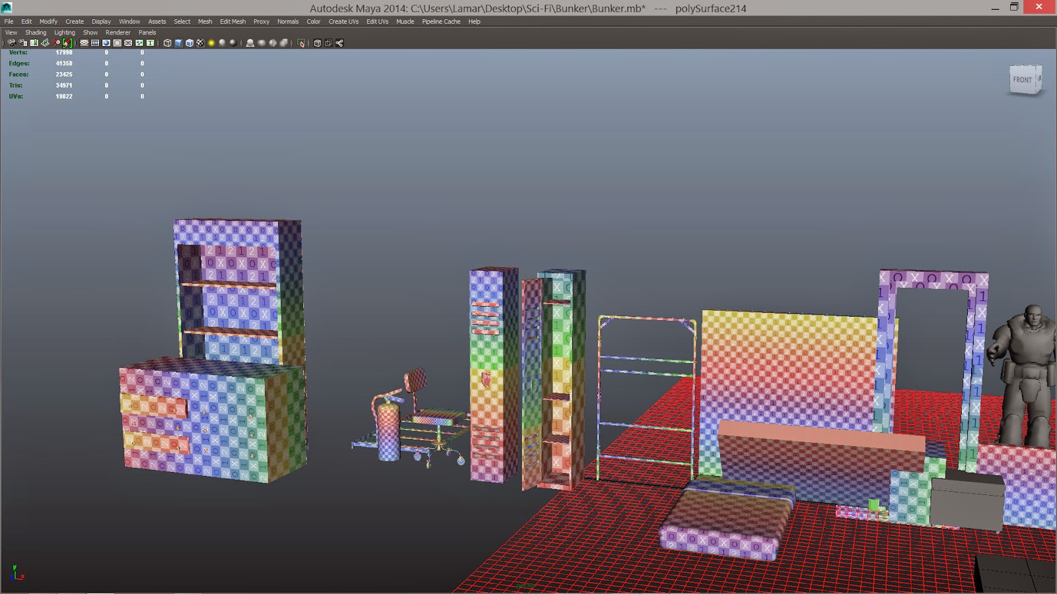Open the Muscle menu
The width and height of the screenshot is (1057, 594).
(405, 21)
